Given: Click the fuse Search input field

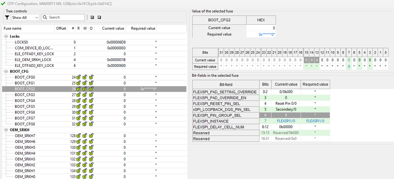Looking at the screenshot, I should (x=65, y=18).
